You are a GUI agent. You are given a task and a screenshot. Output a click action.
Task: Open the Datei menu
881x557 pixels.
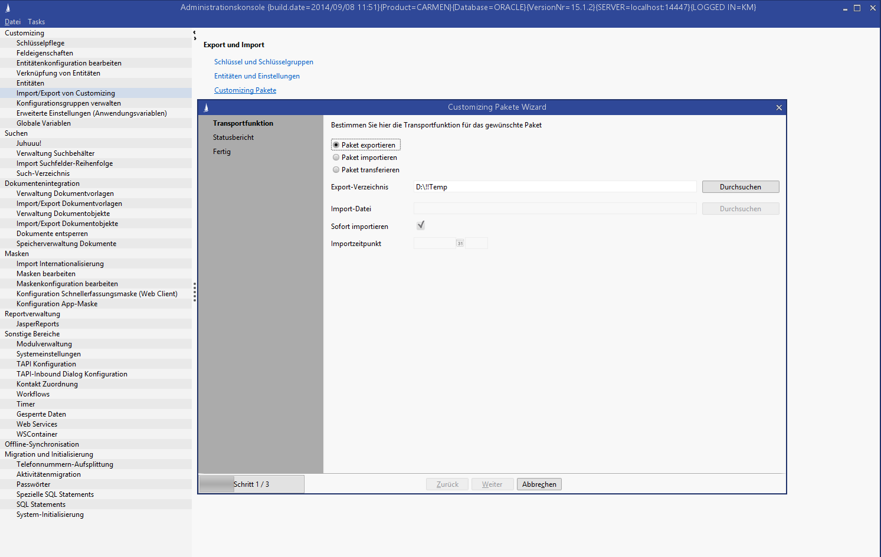[x=12, y=22]
